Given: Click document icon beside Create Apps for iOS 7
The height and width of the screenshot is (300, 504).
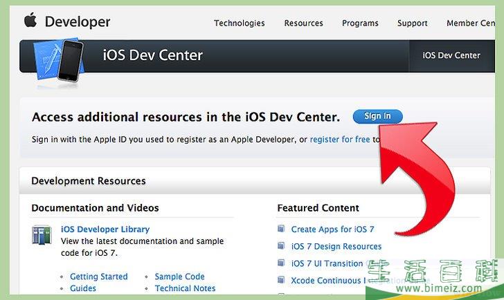Looking at the screenshot, I should (x=281, y=228).
